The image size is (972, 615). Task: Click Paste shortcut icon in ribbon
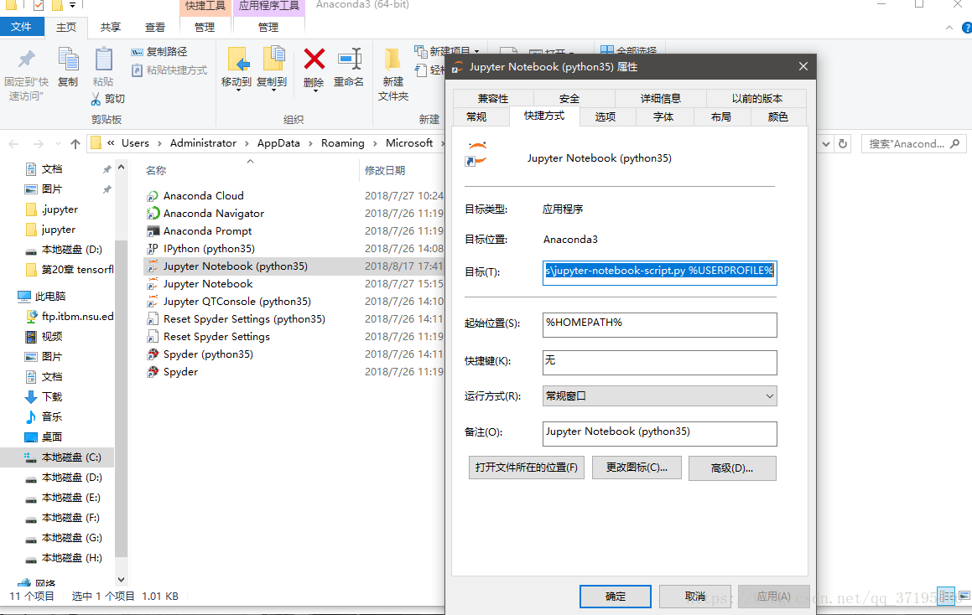pos(137,70)
